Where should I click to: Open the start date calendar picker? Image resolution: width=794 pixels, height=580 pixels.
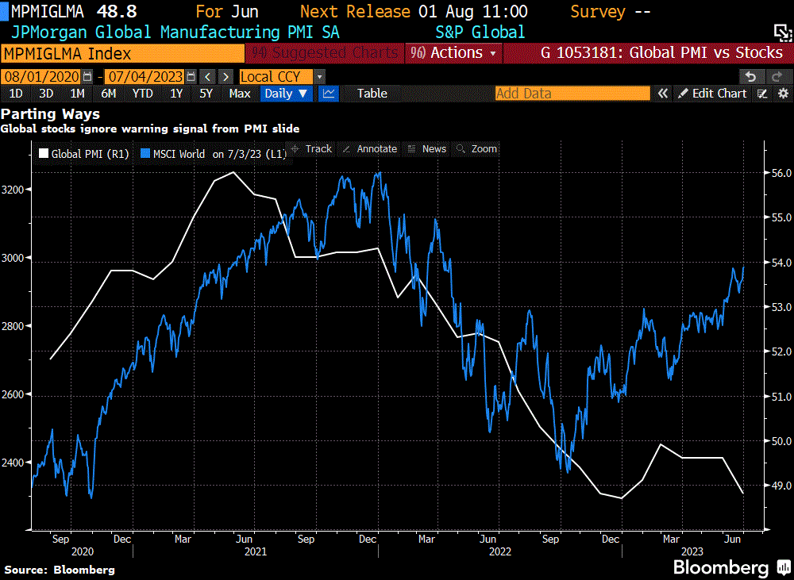[x=87, y=77]
